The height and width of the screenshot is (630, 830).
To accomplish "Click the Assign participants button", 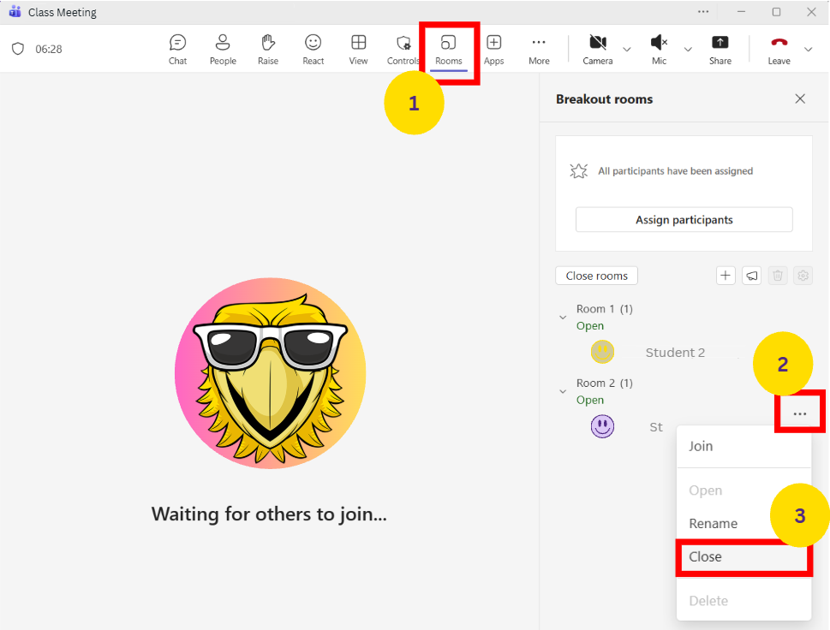I will point(684,220).
